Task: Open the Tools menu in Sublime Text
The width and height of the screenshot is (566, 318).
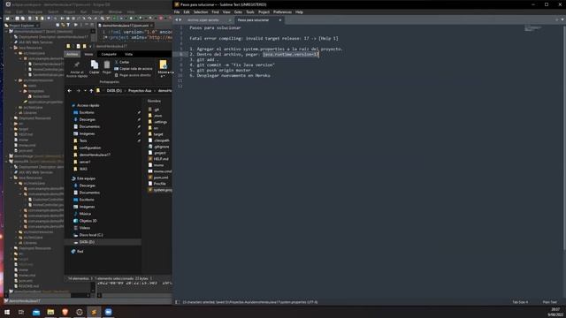Action: pos(250,11)
